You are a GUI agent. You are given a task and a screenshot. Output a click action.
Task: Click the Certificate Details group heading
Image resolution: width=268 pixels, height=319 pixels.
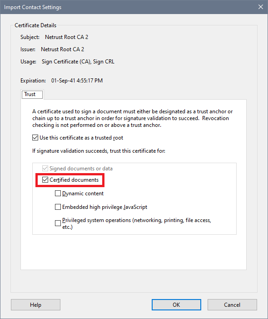(35, 25)
